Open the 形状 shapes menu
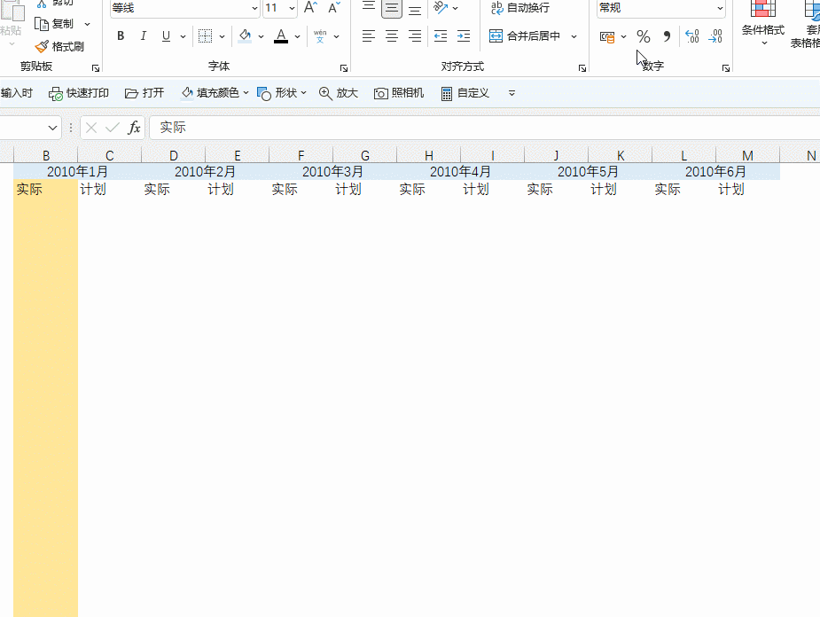Viewport: 820px width, 617px height. [281, 93]
